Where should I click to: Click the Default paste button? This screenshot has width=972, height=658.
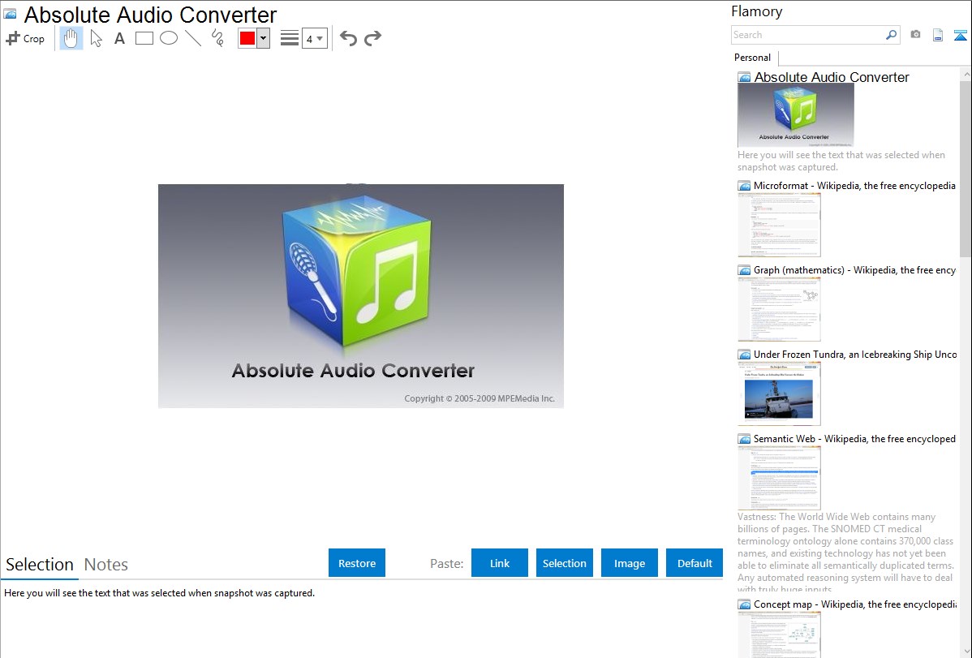point(695,563)
